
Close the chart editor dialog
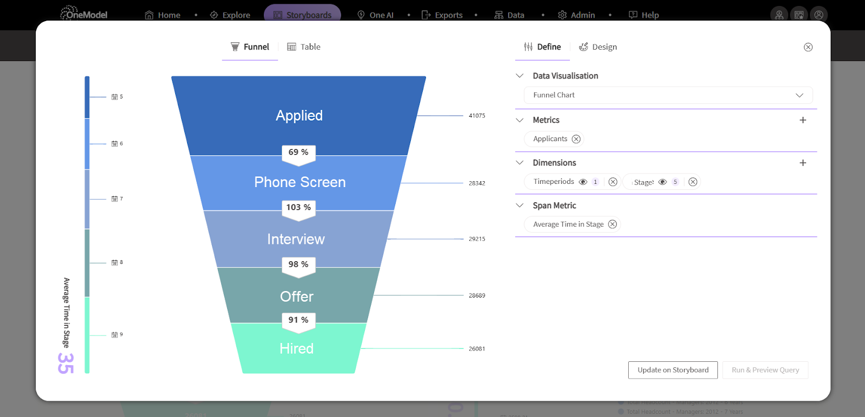coord(808,47)
